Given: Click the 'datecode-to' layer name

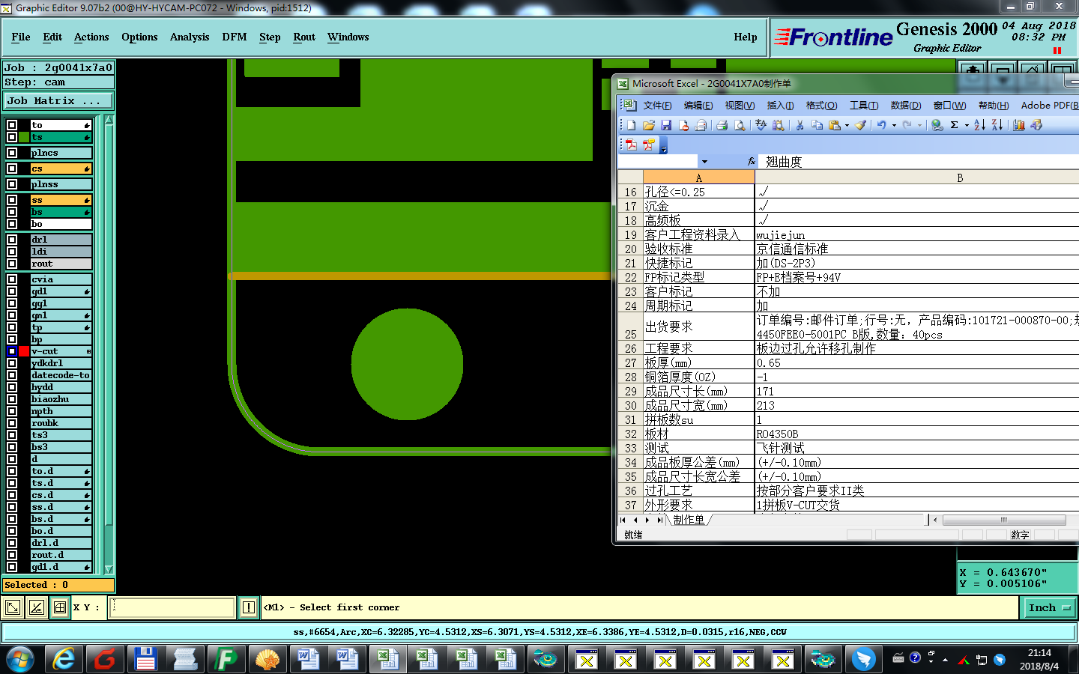Looking at the screenshot, I should point(61,374).
